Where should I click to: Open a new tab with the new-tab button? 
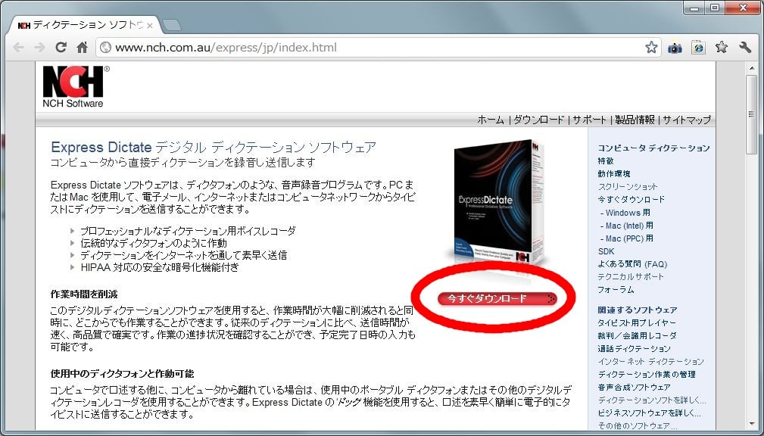172,25
